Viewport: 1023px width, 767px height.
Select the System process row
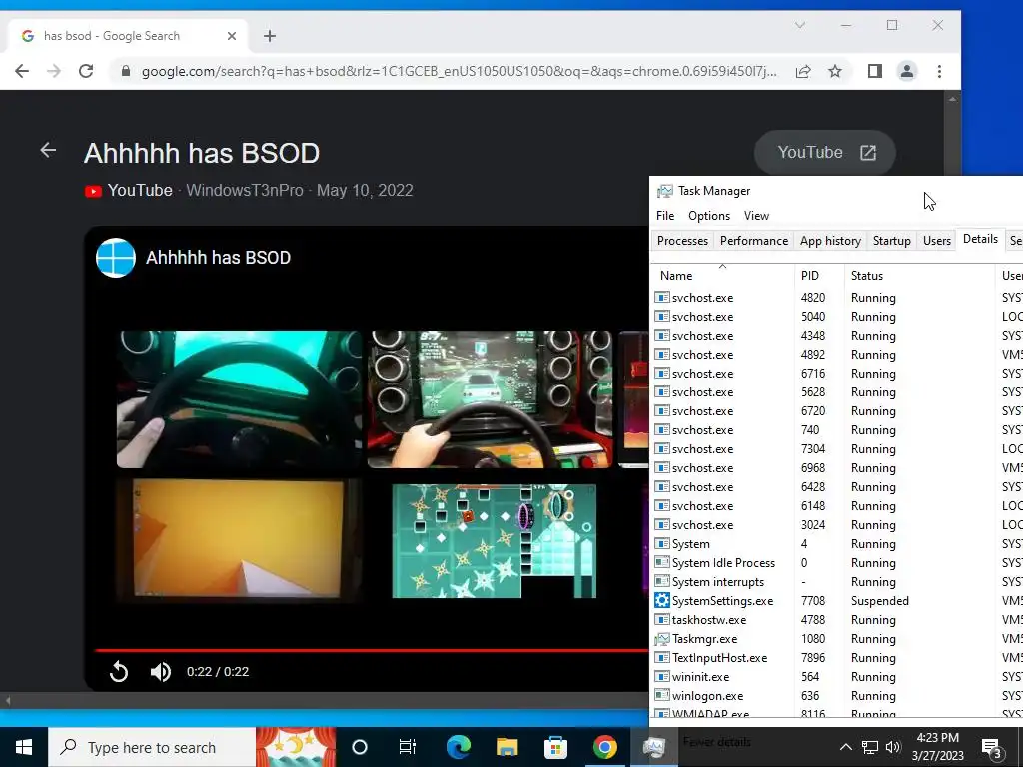[x=837, y=544]
